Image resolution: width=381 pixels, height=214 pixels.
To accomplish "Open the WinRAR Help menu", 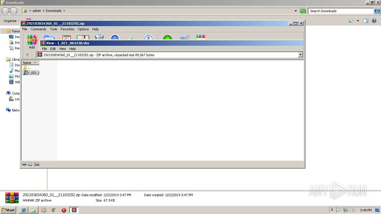I will pyautogui.click(x=95, y=29).
